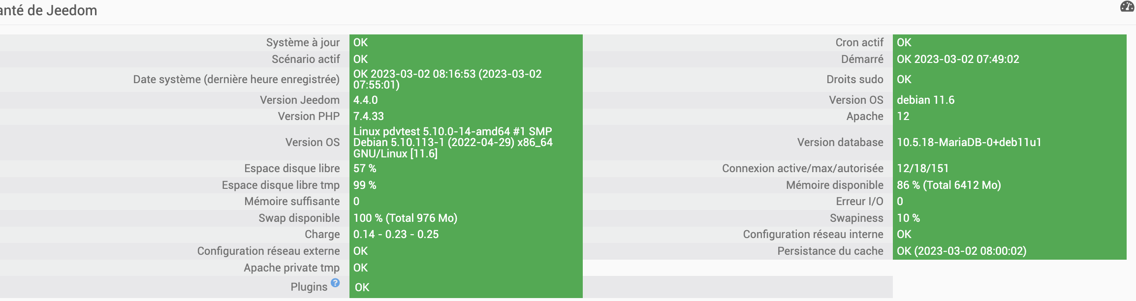
Task: Click the Version PHP 7.4.33 value
Action: [x=369, y=117]
